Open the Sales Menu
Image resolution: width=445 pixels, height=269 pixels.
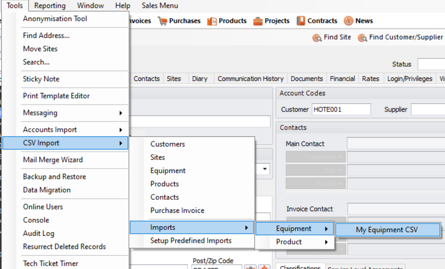tap(159, 5)
